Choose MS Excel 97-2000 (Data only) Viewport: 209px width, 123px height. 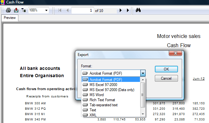[111, 90]
